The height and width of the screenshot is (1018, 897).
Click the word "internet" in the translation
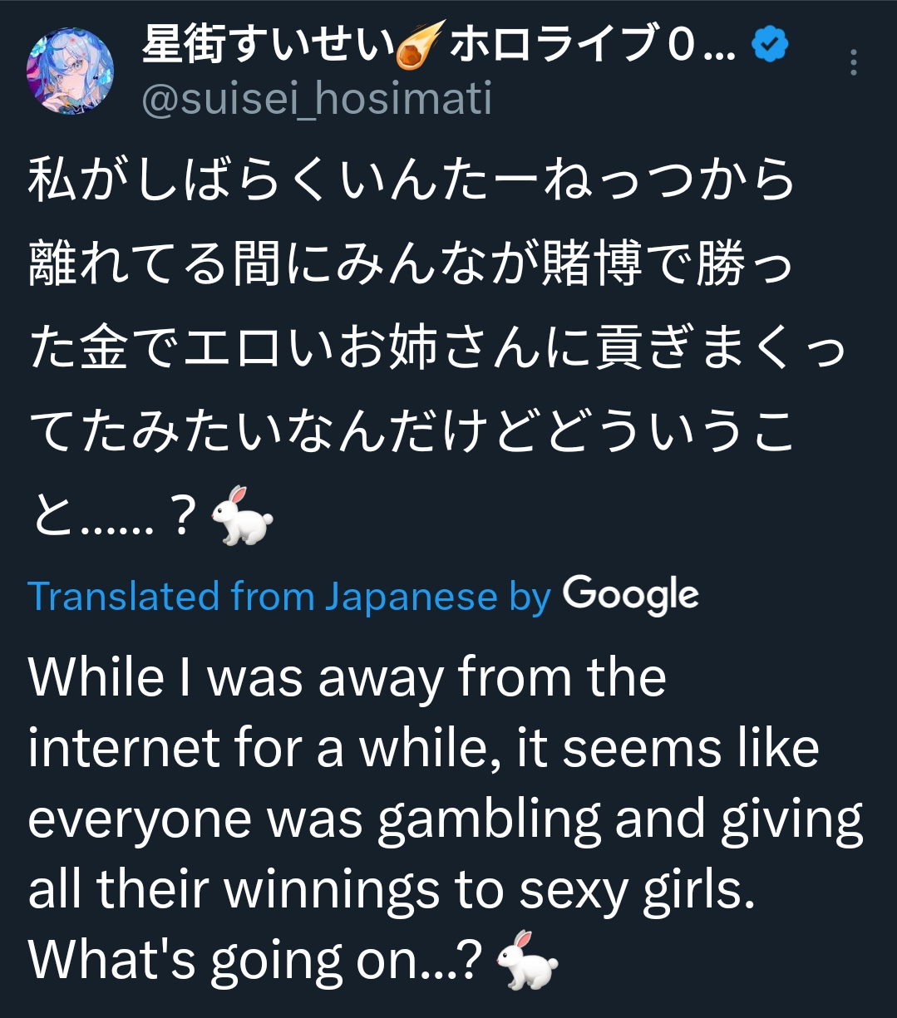[x=123, y=748]
